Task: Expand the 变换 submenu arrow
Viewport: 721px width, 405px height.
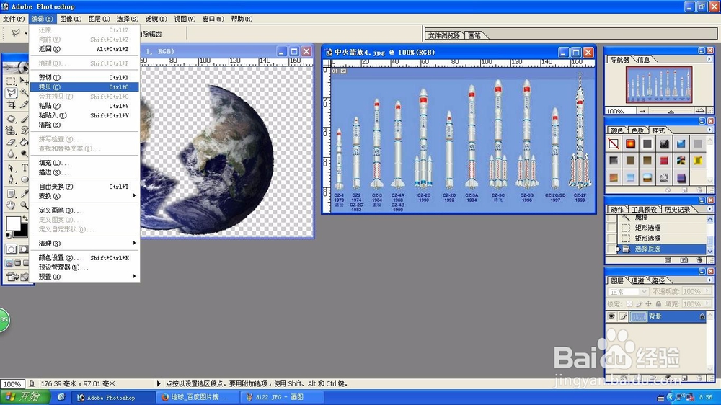Action: (x=134, y=196)
